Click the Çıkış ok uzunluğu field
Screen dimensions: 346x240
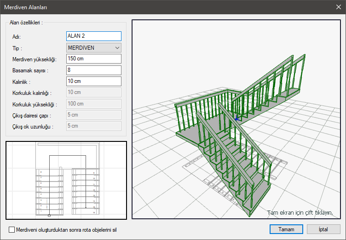point(93,126)
